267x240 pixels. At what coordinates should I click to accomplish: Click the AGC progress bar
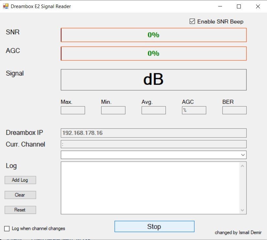[154, 54]
